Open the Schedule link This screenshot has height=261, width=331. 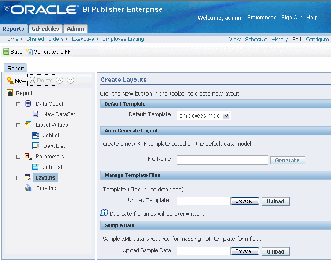tap(256, 40)
